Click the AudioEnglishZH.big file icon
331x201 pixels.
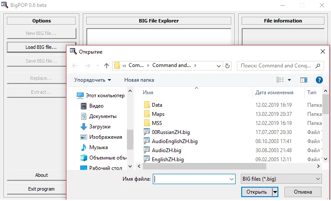[x=146, y=141]
